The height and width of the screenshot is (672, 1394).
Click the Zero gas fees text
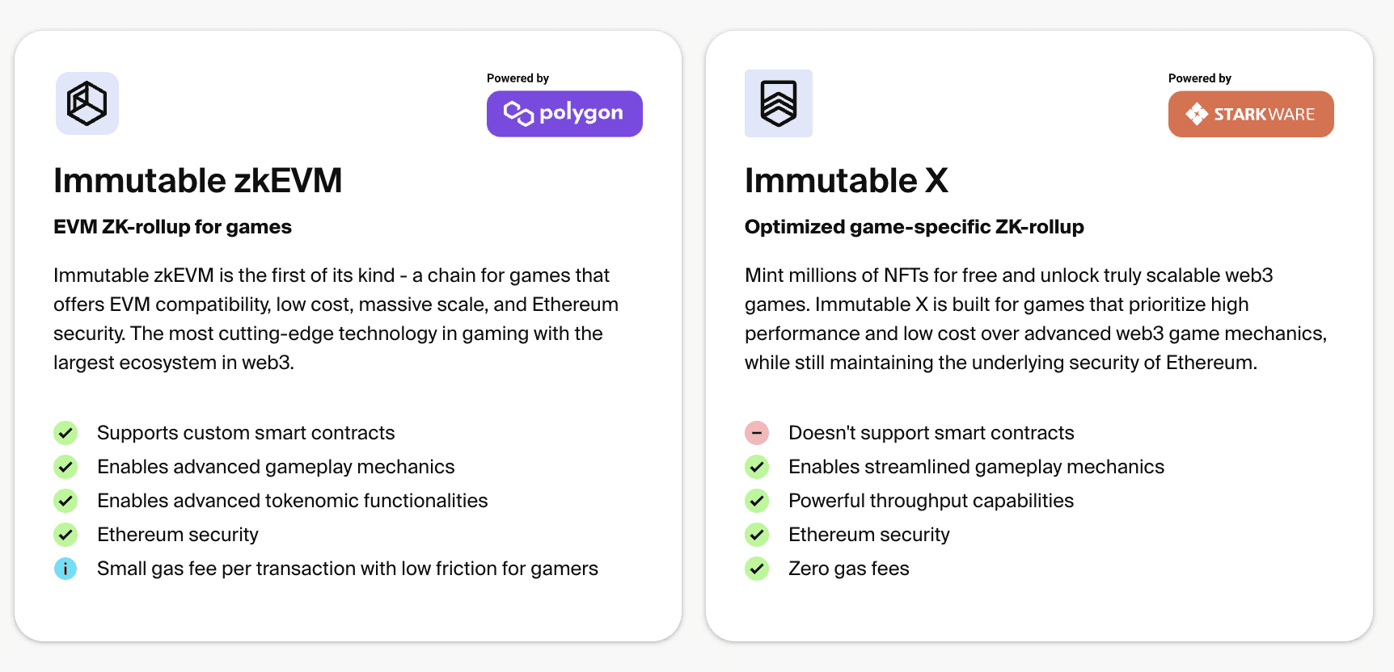coord(848,569)
